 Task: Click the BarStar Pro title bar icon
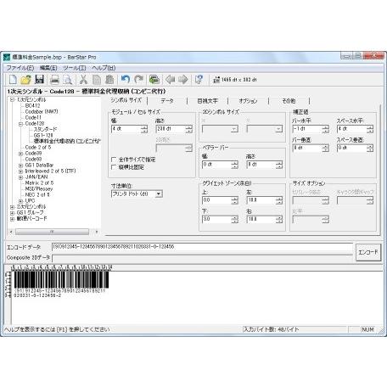click(x=7, y=57)
